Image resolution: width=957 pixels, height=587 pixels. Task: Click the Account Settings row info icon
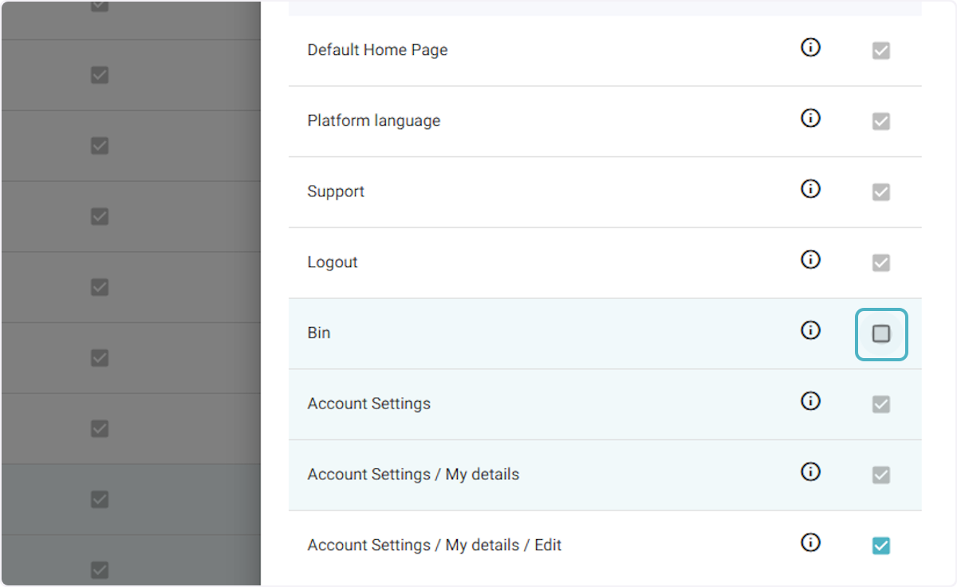point(810,401)
